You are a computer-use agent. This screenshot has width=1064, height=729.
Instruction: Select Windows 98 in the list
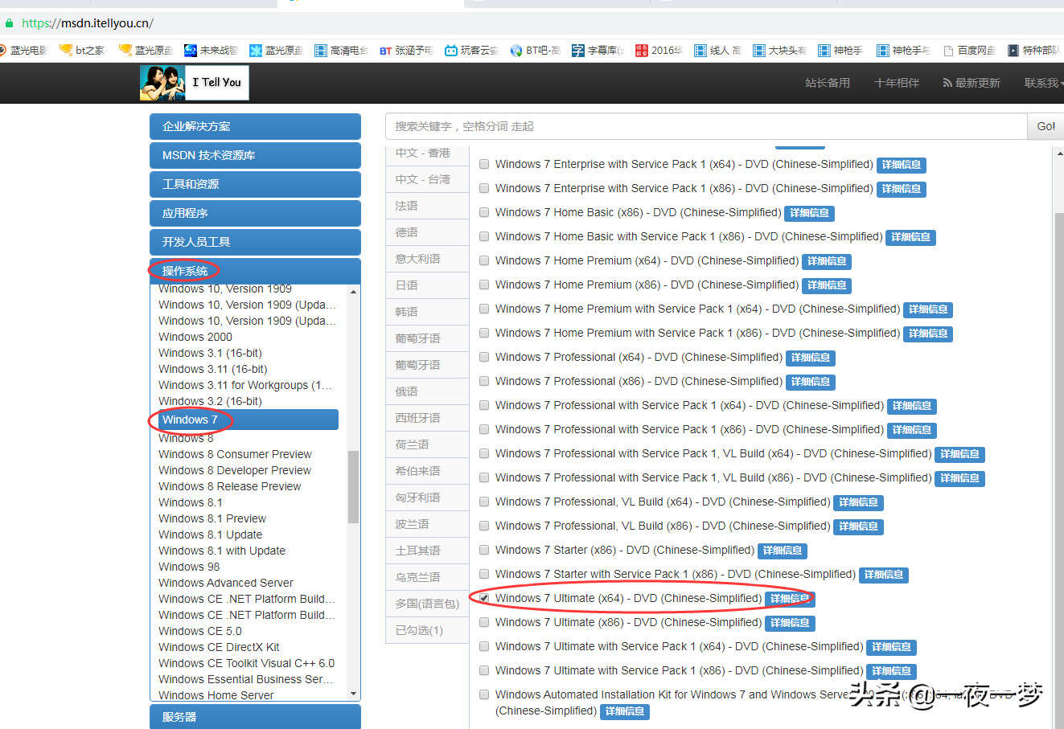[189, 567]
